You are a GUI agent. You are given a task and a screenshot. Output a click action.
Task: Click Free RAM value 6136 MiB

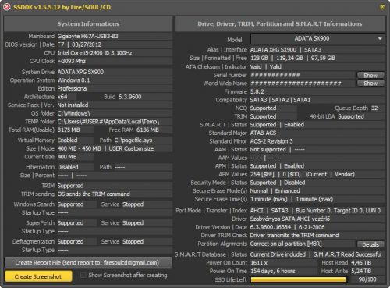147,130
